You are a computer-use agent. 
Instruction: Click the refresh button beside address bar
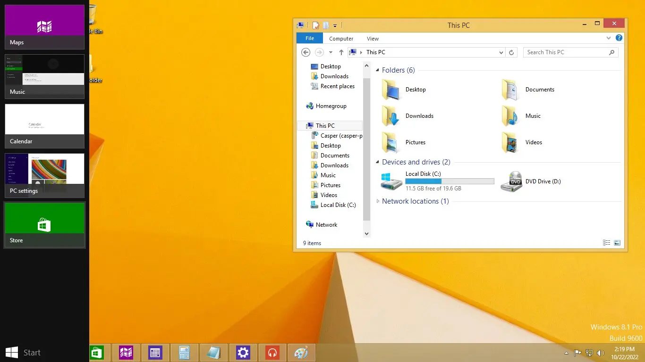[512, 52]
